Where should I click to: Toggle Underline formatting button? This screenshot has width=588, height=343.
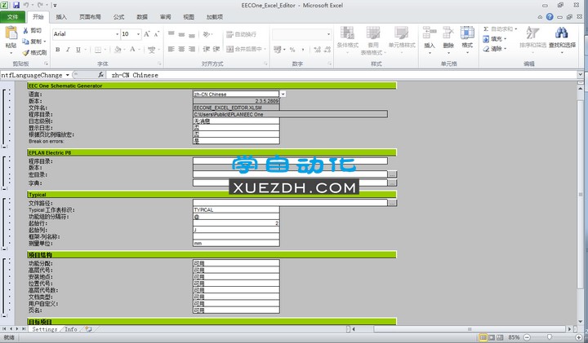pyautogui.click(x=78, y=50)
